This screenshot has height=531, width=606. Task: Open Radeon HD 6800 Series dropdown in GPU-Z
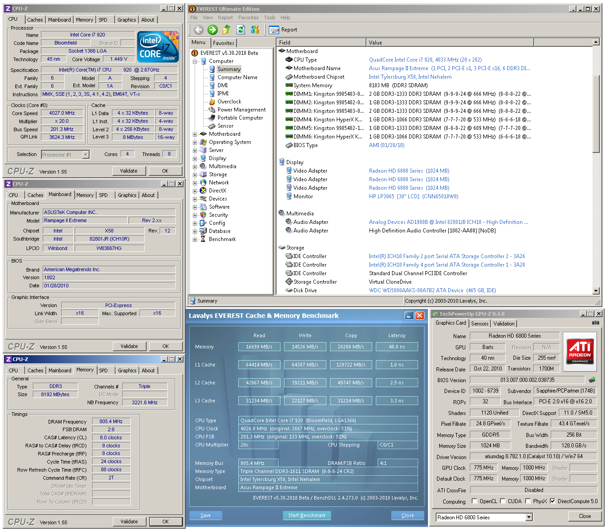pyautogui.click(x=529, y=517)
